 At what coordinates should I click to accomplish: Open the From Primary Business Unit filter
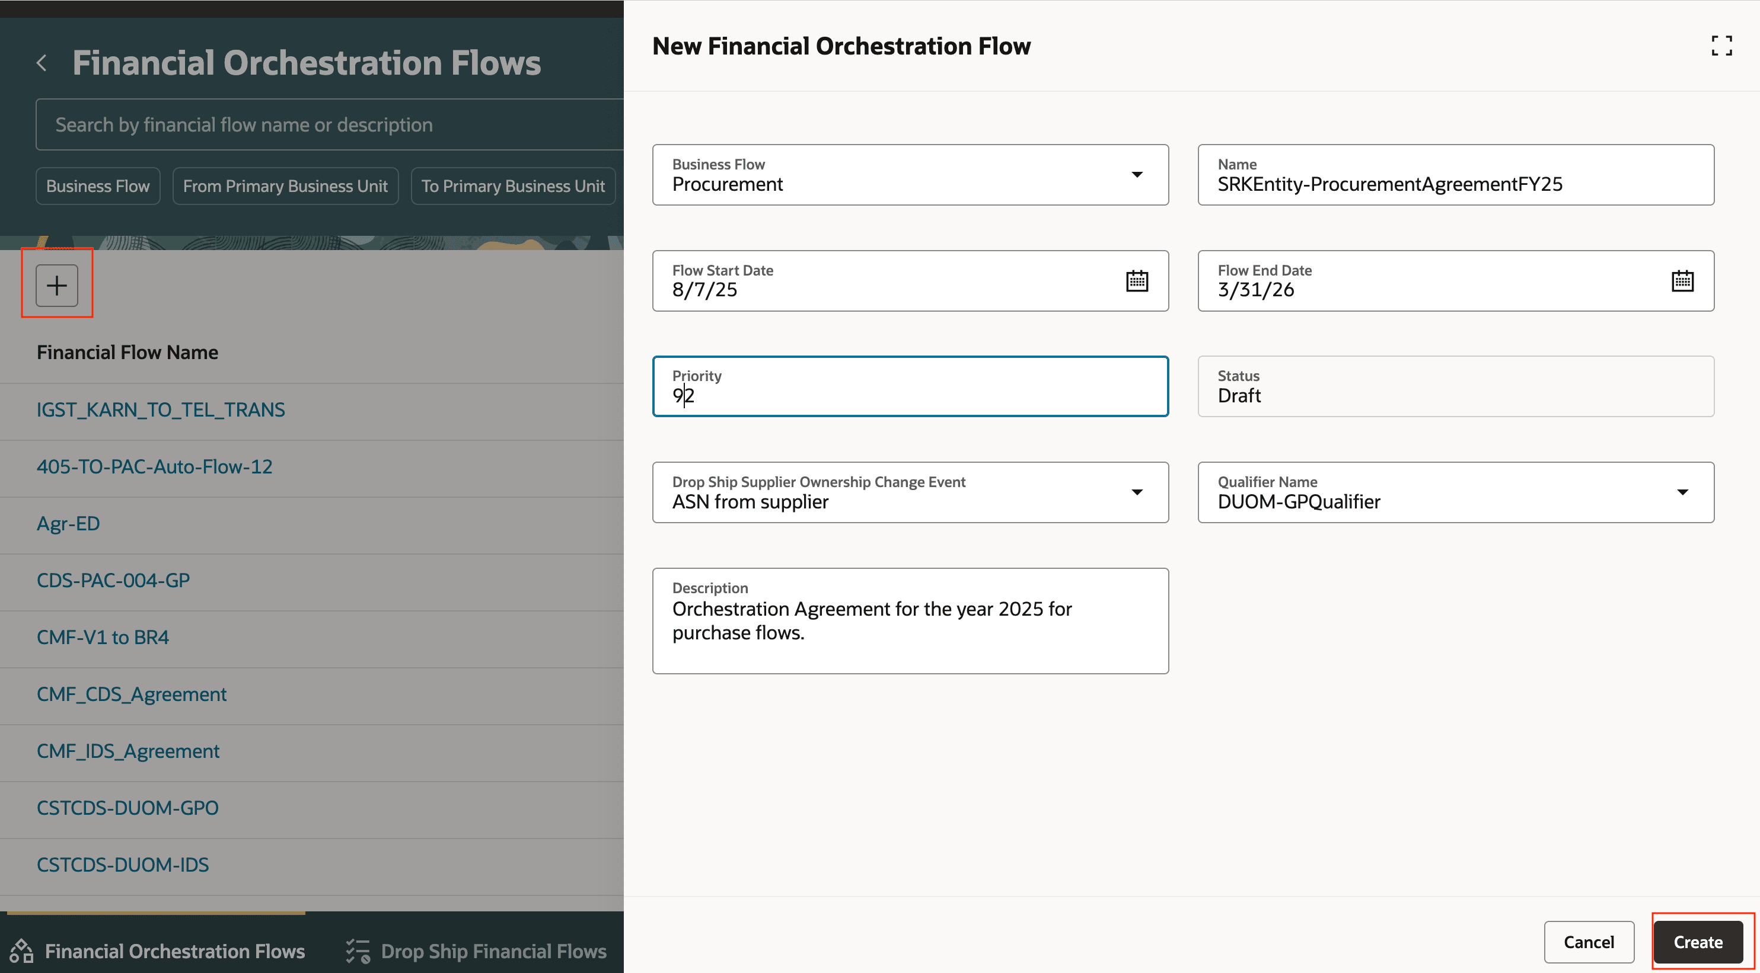click(x=285, y=185)
